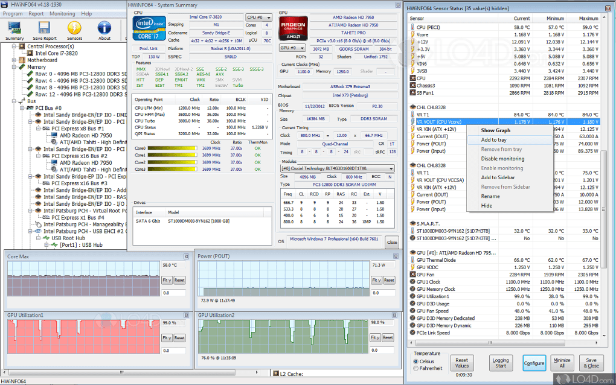
Task: Close the Core Max graph panel
Action: pyautogui.click(x=186, y=256)
